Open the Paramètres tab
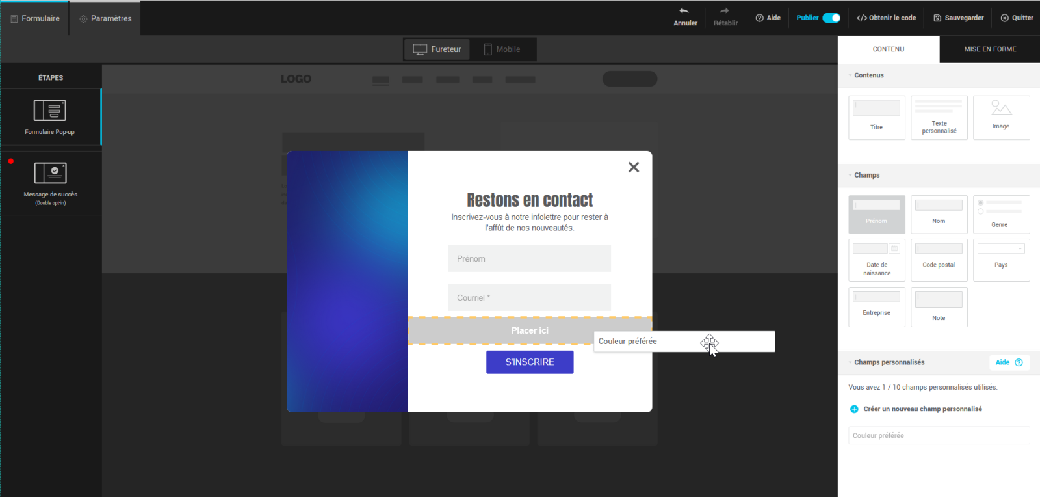Screen dimensions: 1040x497 [105, 18]
